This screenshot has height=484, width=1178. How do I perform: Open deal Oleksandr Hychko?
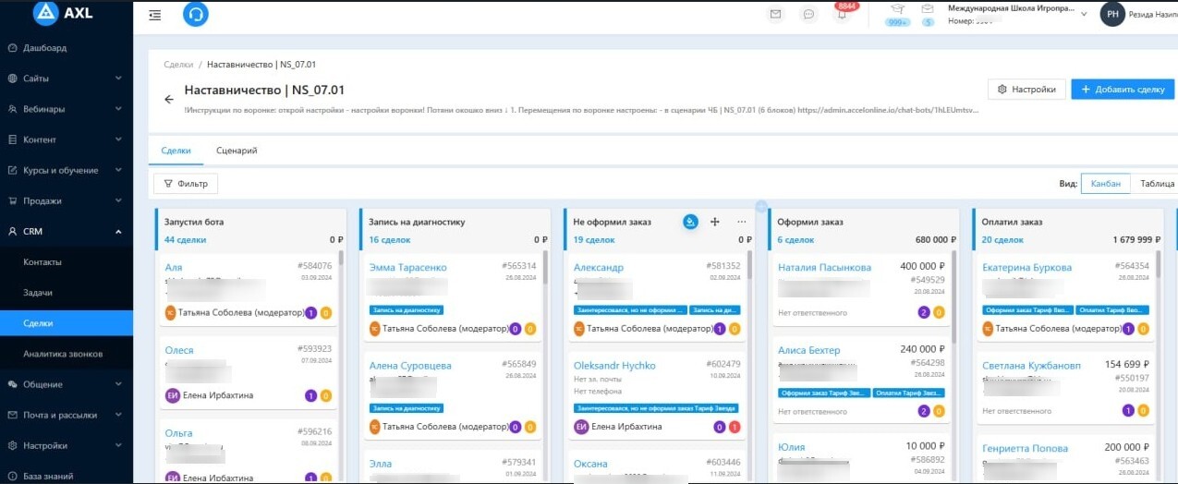point(614,366)
